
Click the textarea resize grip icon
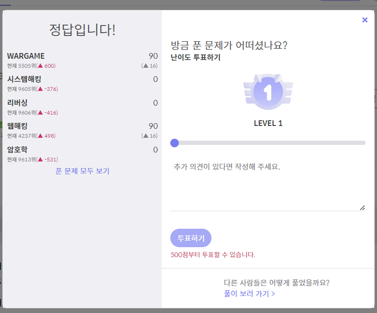pyautogui.click(x=362, y=208)
